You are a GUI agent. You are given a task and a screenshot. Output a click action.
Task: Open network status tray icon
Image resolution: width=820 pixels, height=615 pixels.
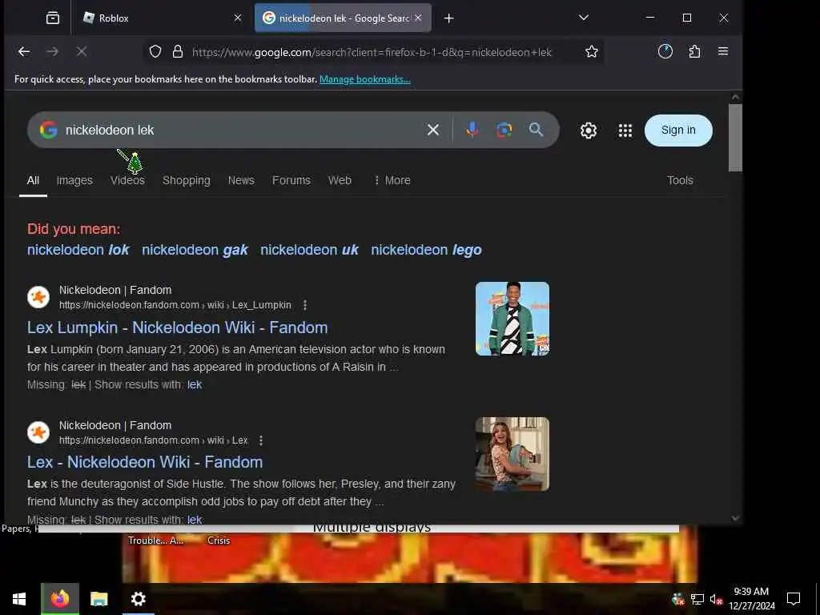click(x=697, y=599)
